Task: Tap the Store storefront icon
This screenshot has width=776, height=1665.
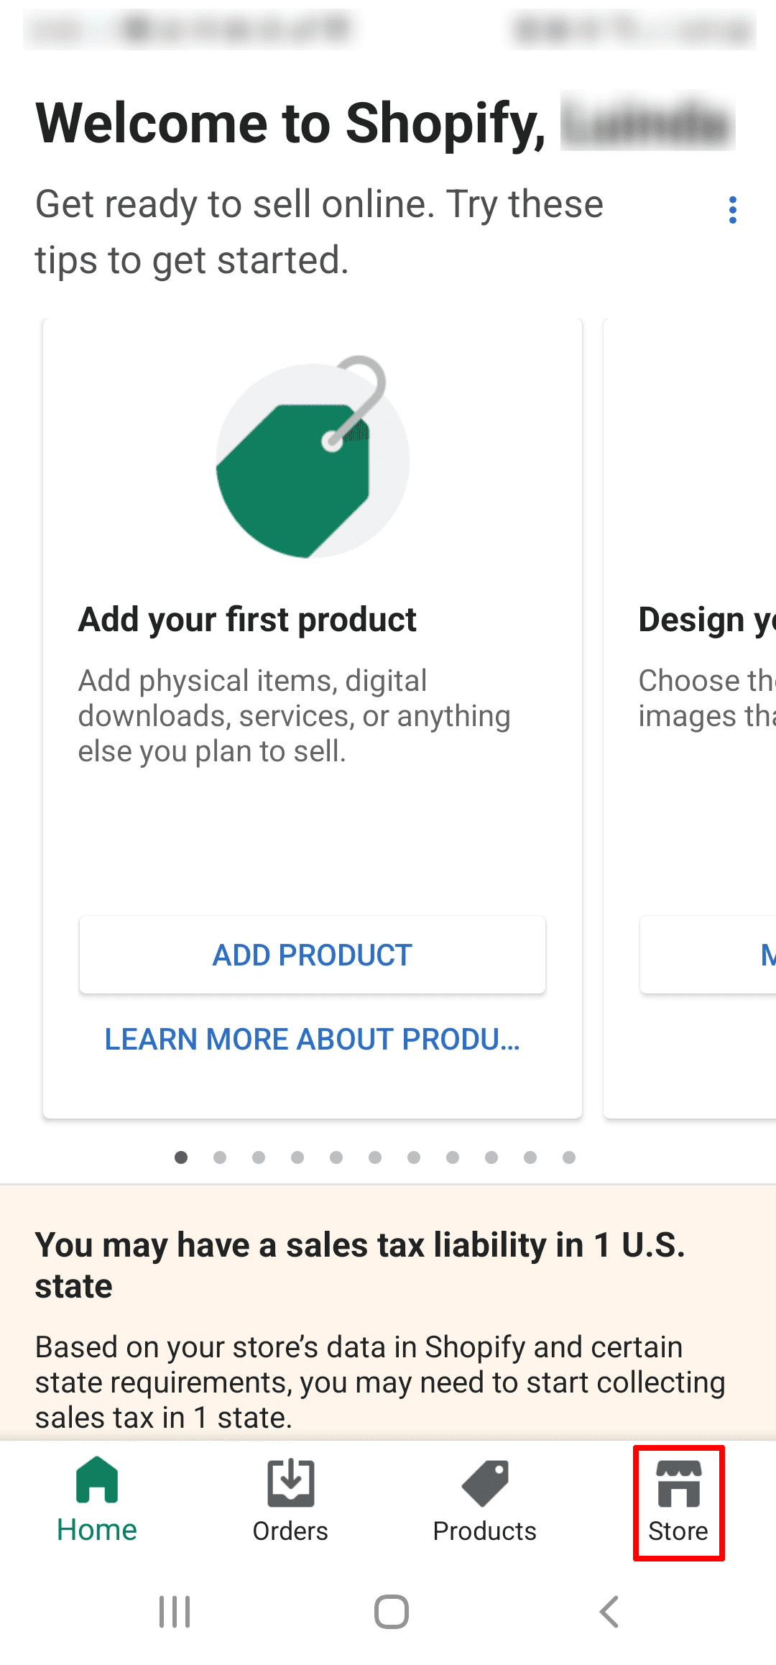Action: [678, 1484]
